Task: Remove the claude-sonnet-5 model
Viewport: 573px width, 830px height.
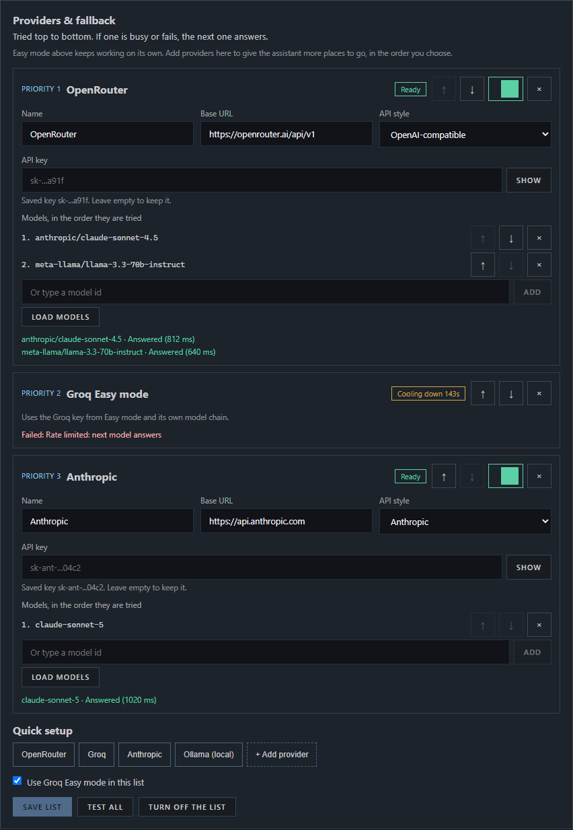Action: pos(539,625)
